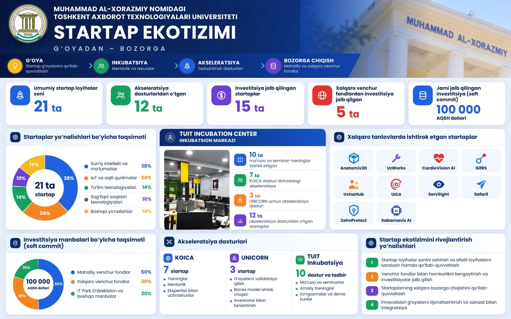Click database icon for Jami jalb qilingan investitsiya
Image resolution: width=511 pixels, height=319 pixels.
[423, 95]
